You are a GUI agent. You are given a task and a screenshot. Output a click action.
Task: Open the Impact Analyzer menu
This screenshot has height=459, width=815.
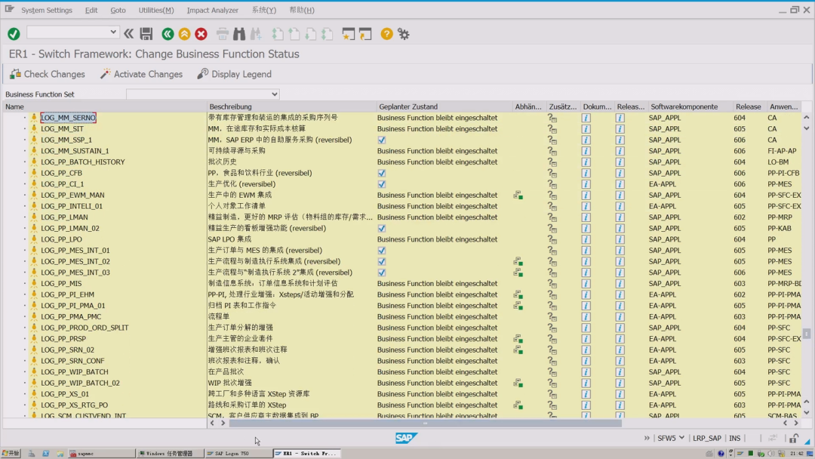click(213, 10)
